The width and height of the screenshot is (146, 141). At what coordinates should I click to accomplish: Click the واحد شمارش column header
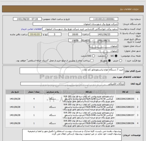pyautogui.click(x=52, y=92)
